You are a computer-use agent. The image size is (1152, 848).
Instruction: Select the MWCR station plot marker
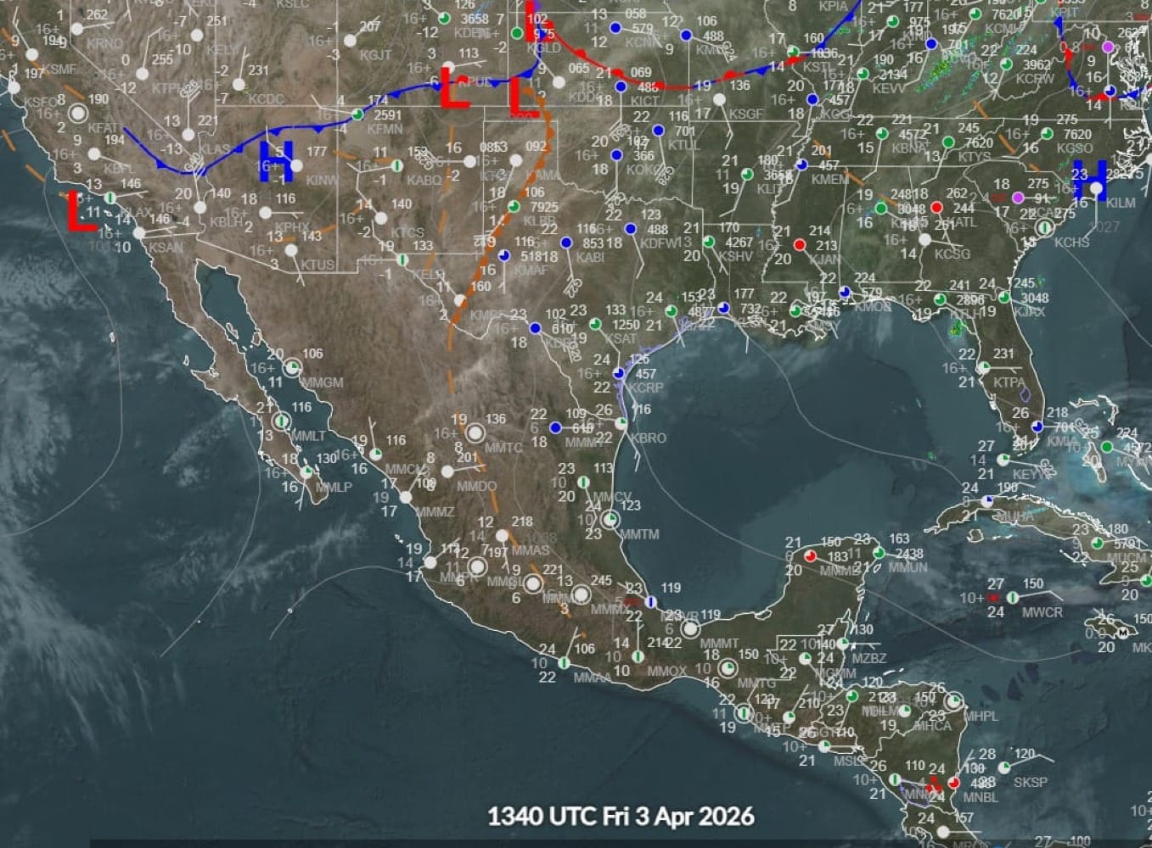1013,597
